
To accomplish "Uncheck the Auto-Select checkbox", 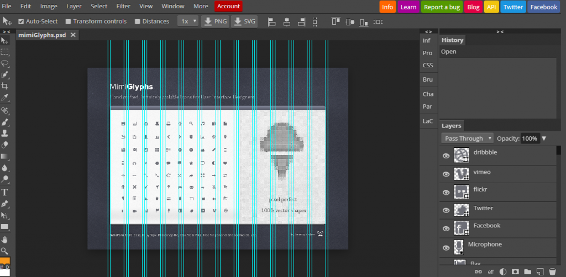I will click(21, 22).
